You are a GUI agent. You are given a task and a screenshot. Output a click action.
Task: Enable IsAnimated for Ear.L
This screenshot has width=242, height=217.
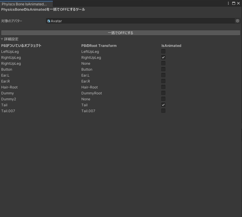tap(163, 75)
